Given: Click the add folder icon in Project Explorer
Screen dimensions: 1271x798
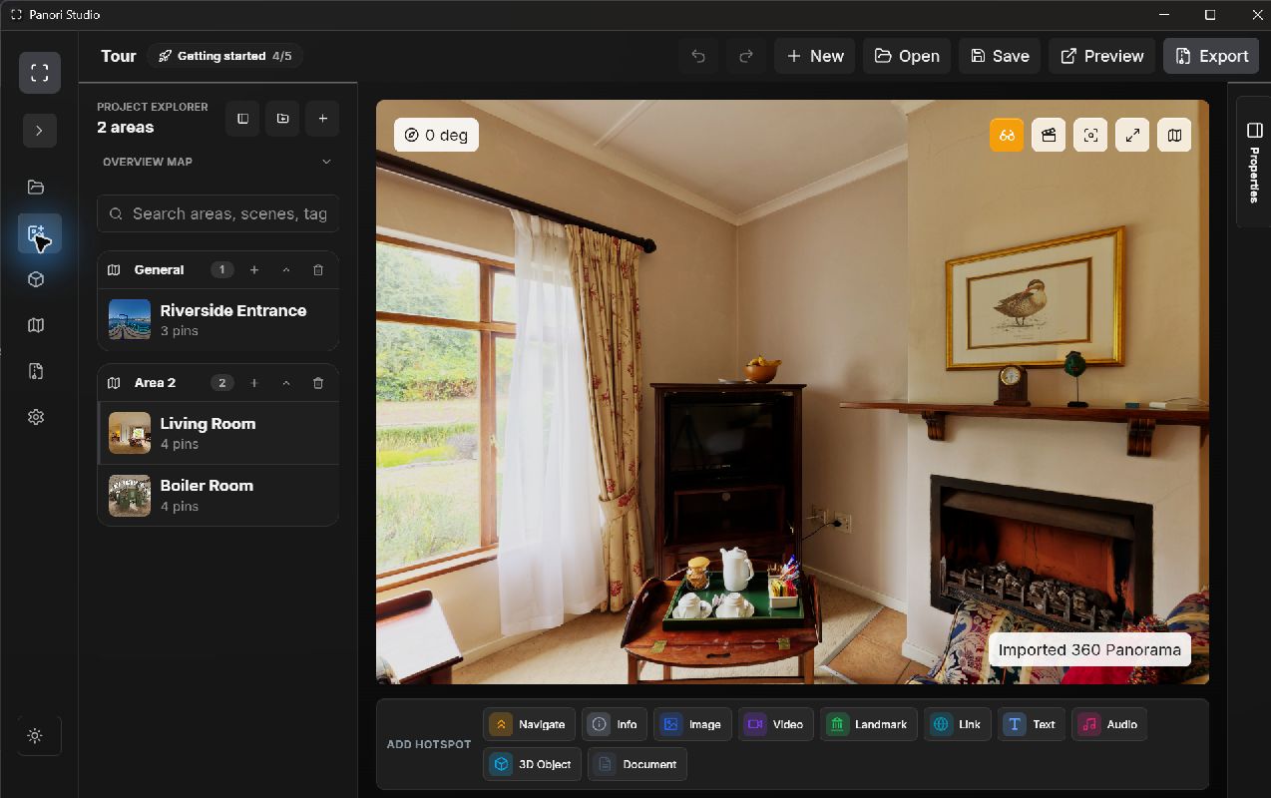Looking at the screenshot, I should point(282,119).
